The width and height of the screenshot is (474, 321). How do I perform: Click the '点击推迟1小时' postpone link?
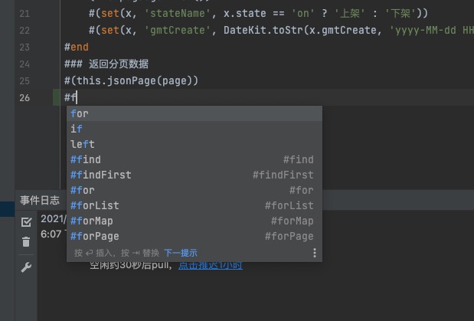coord(211,265)
